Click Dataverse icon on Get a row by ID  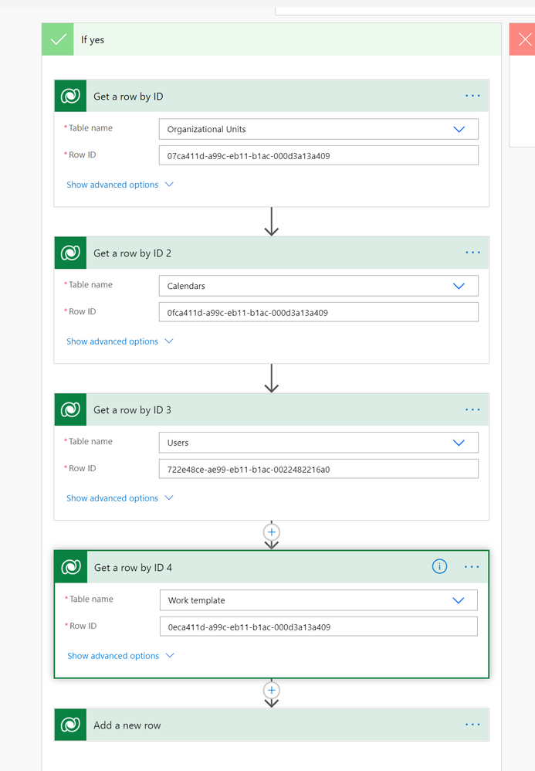pyautogui.click(x=70, y=97)
